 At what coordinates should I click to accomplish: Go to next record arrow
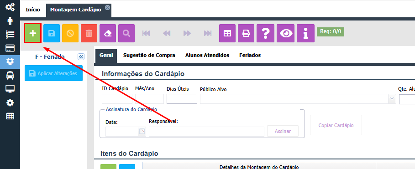pyautogui.click(x=187, y=33)
